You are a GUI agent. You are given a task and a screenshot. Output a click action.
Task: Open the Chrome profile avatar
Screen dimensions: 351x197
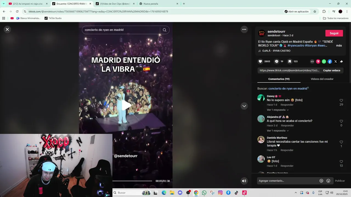[340, 11]
